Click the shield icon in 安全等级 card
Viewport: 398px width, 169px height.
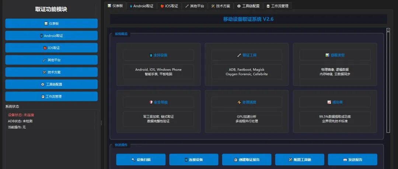tap(151, 102)
